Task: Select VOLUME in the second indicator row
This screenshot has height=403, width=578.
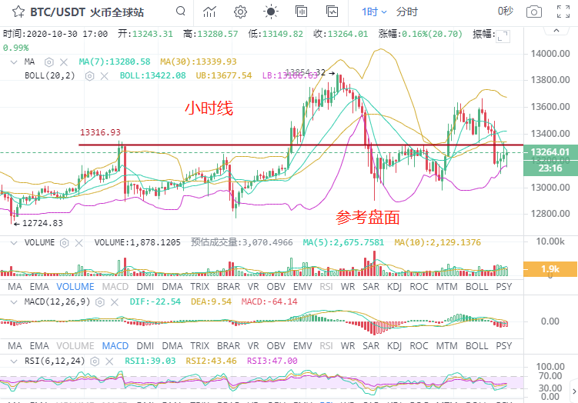Action: tap(75, 346)
